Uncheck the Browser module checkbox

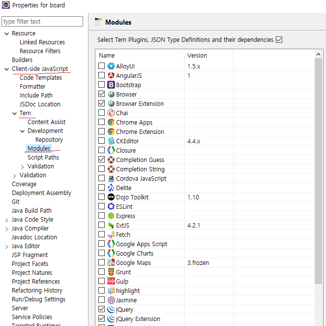[101, 94]
